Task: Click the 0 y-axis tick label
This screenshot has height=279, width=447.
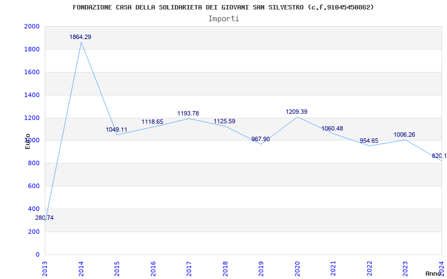Action: click(x=37, y=254)
